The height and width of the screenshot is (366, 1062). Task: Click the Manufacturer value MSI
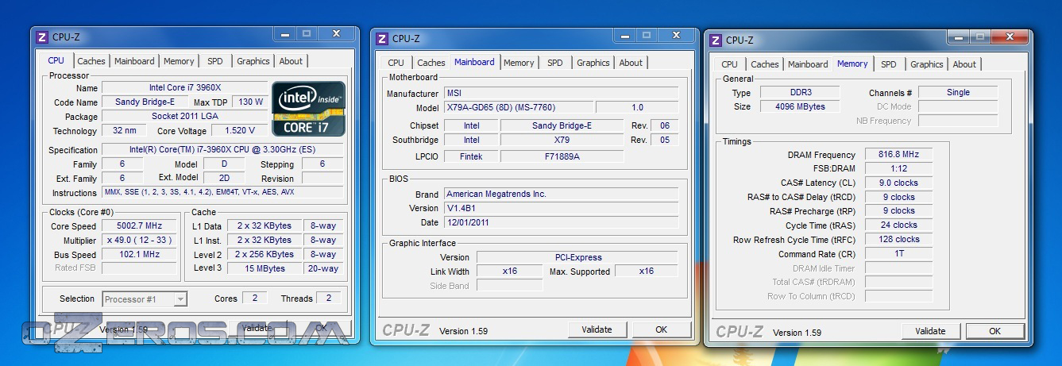pyautogui.click(x=561, y=93)
